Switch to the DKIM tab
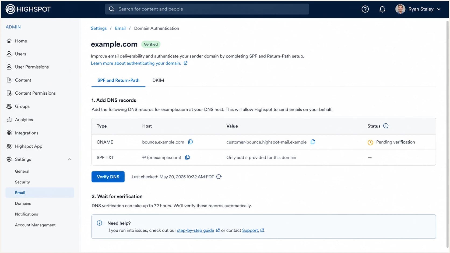 (x=158, y=80)
